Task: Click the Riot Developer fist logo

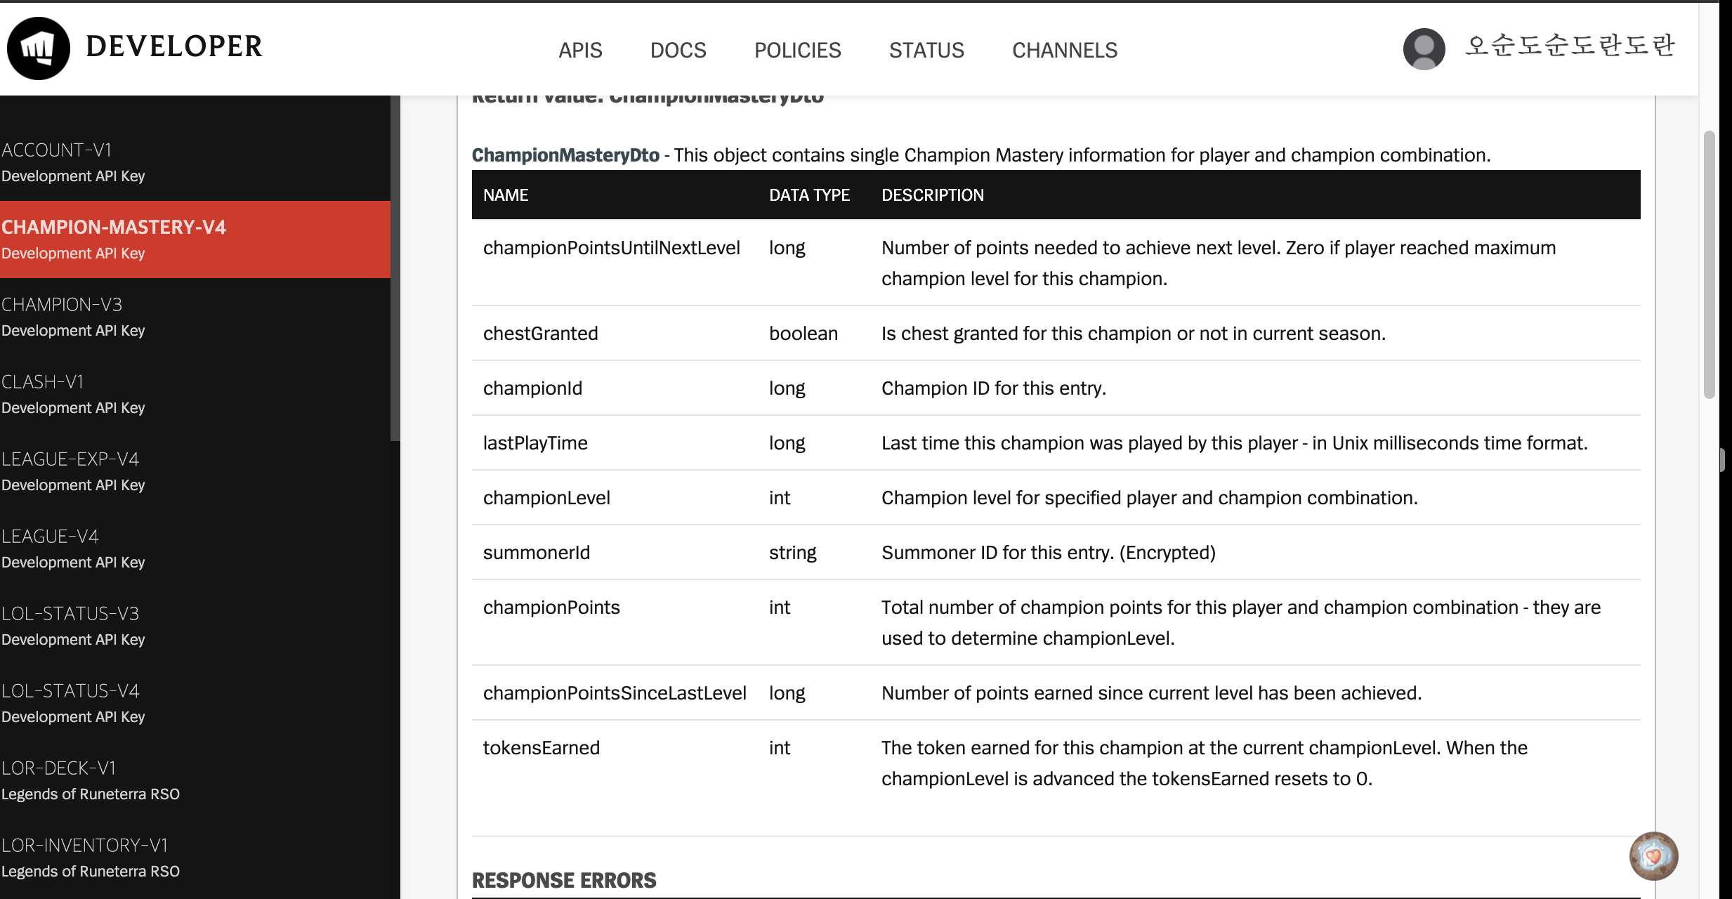Action: [39, 48]
